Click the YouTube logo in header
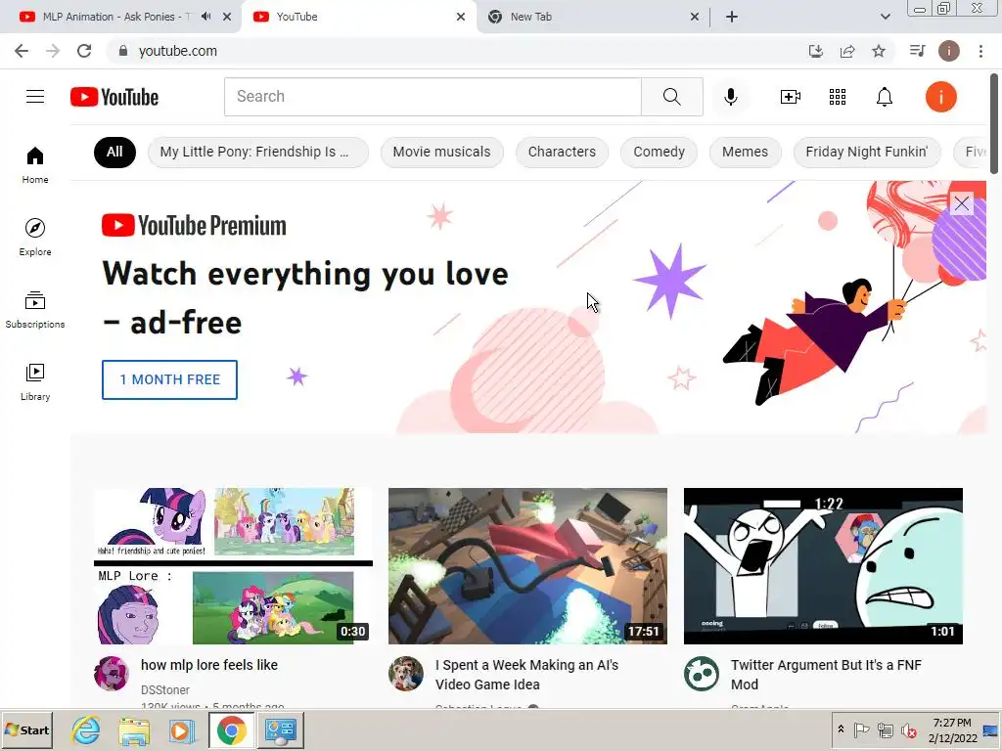The height and width of the screenshot is (751, 1002). [114, 97]
